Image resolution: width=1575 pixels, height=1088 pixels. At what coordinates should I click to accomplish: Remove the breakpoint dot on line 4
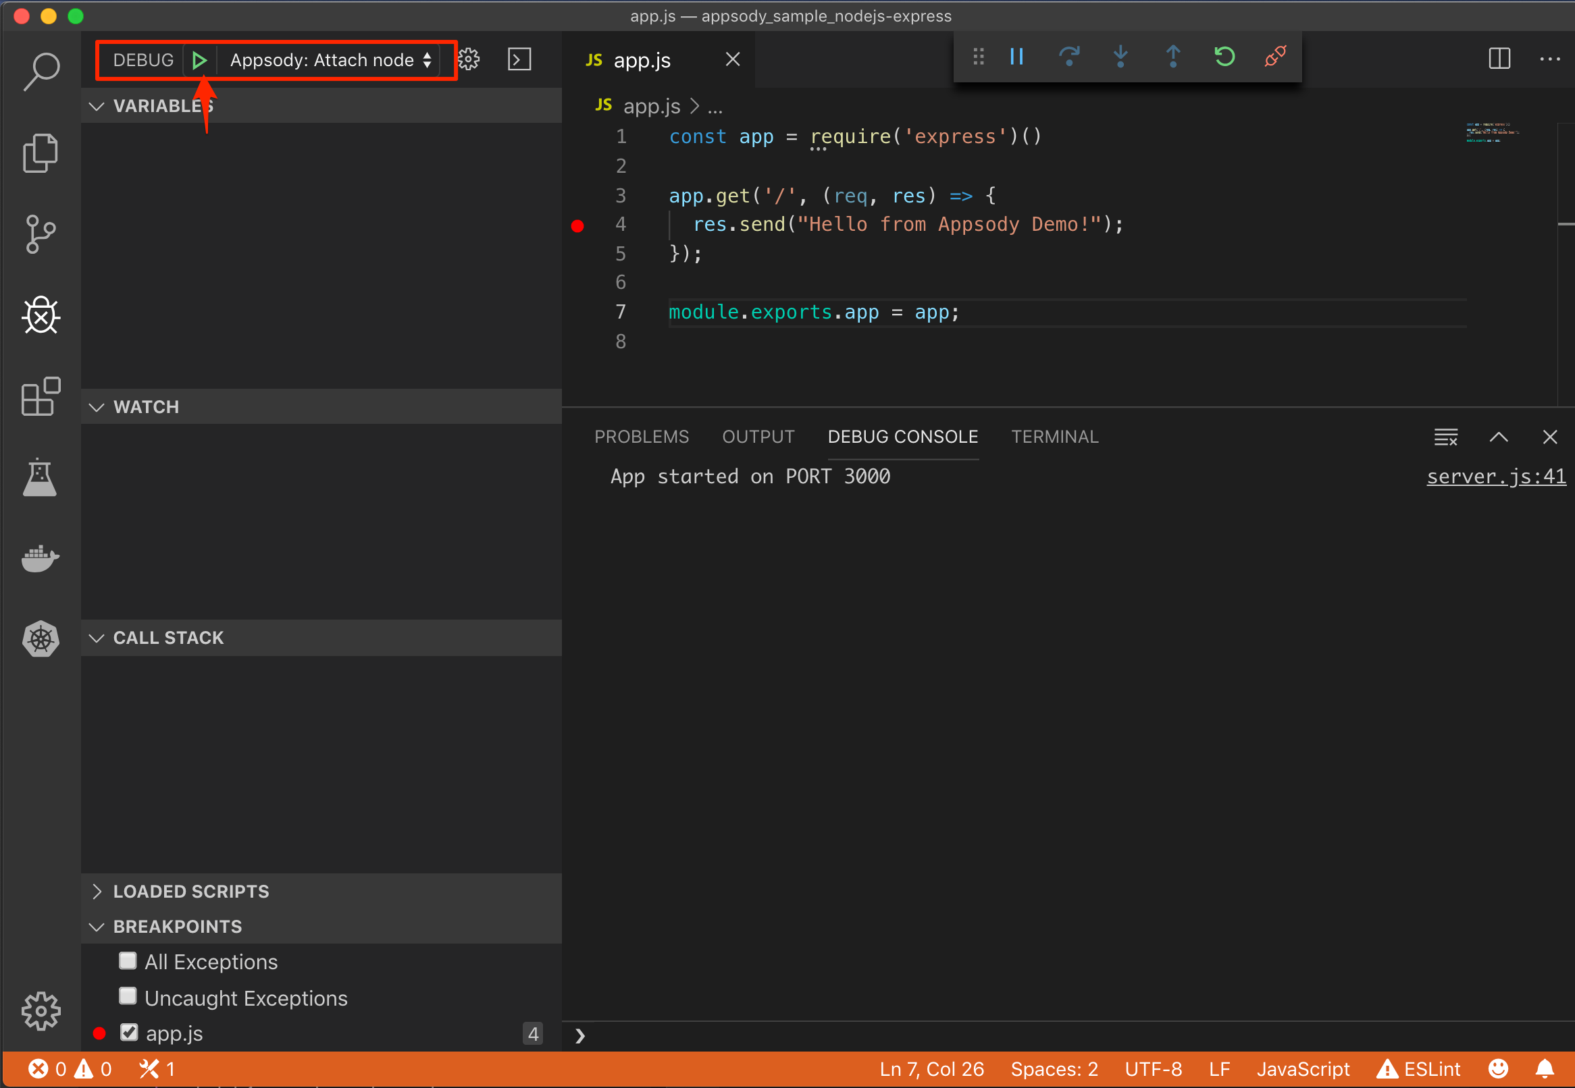pos(577,225)
